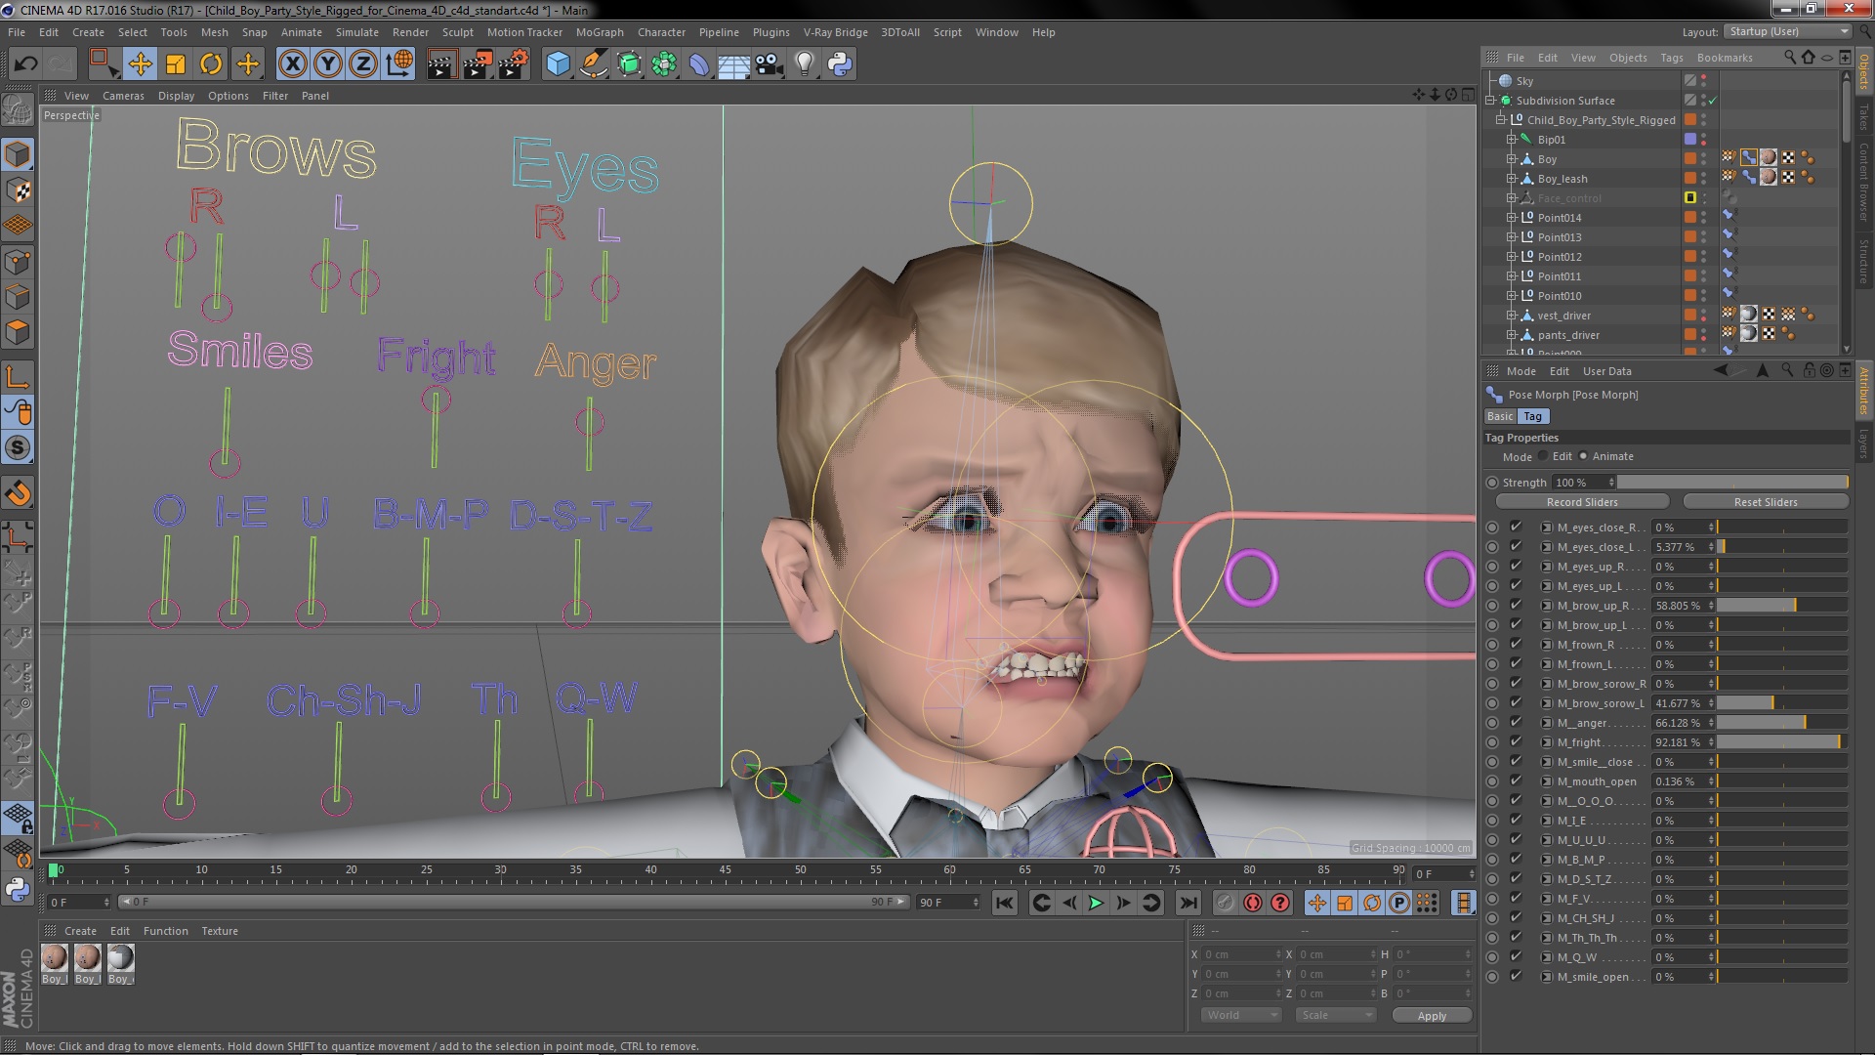Screen dimensions: 1875x1055
Task: Expand the Boy object tree
Action: tap(1511, 159)
